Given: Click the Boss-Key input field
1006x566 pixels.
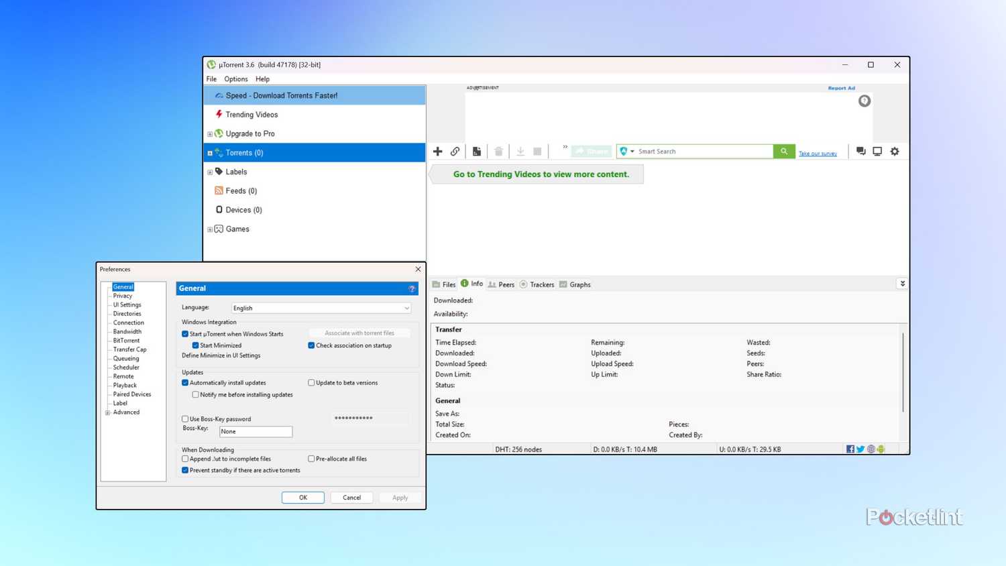Looking at the screenshot, I should point(256,432).
